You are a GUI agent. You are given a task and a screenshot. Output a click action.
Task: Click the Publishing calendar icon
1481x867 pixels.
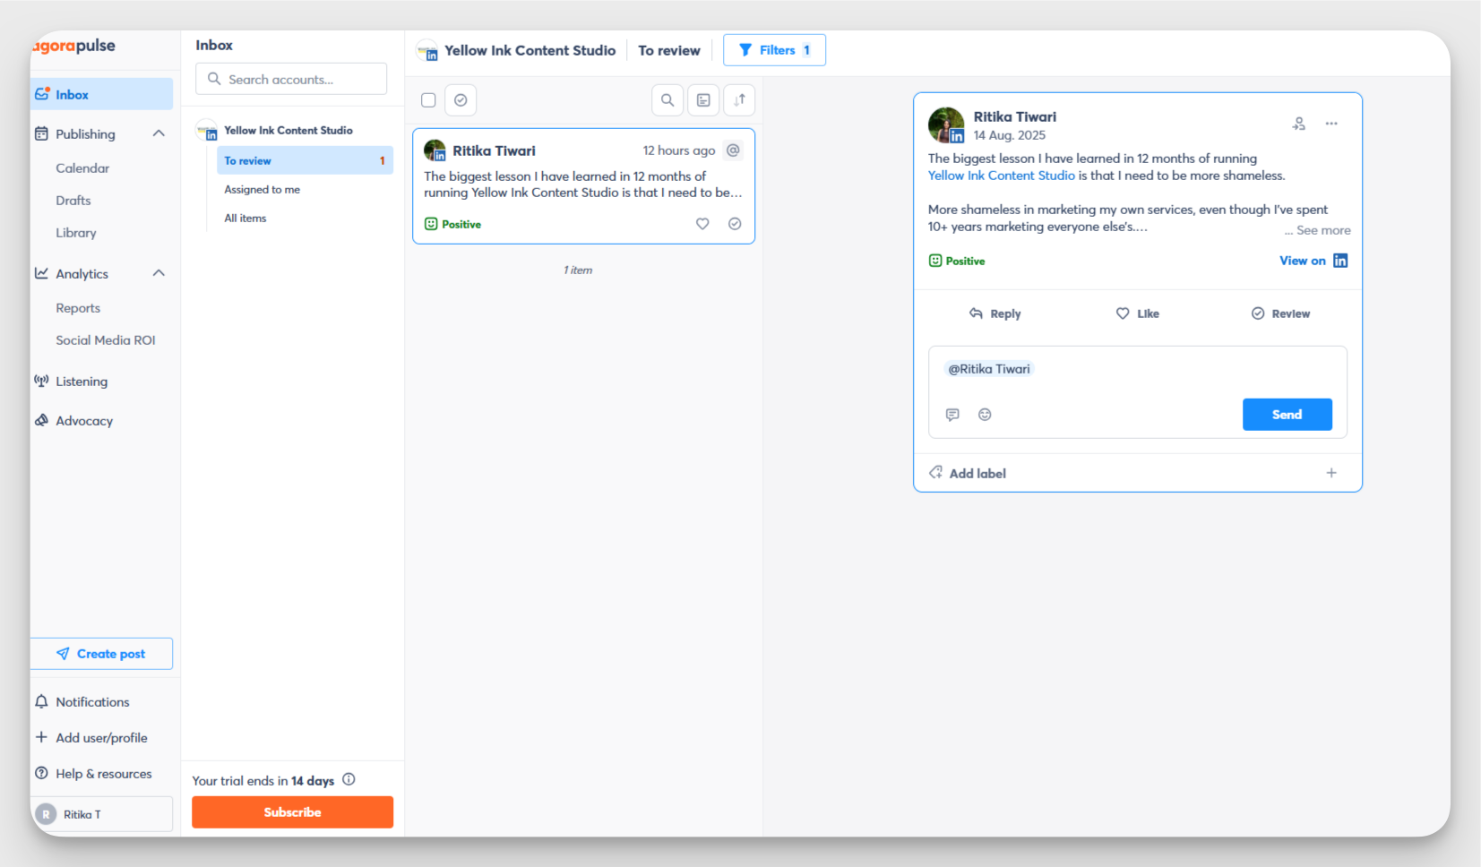[x=41, y=133]
